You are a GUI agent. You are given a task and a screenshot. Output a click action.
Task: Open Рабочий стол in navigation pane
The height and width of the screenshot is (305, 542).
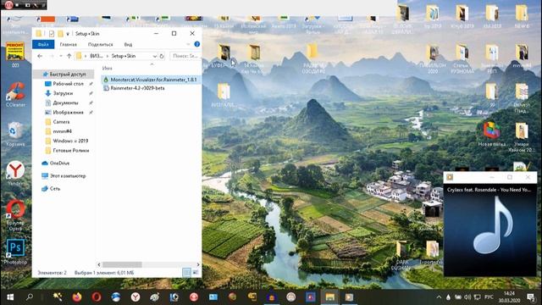[x=68, y=84]
